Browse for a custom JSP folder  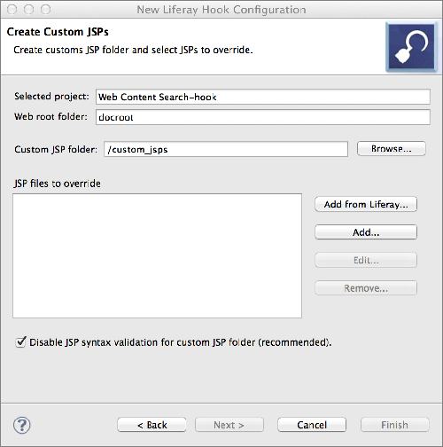(x=392, y=148)
